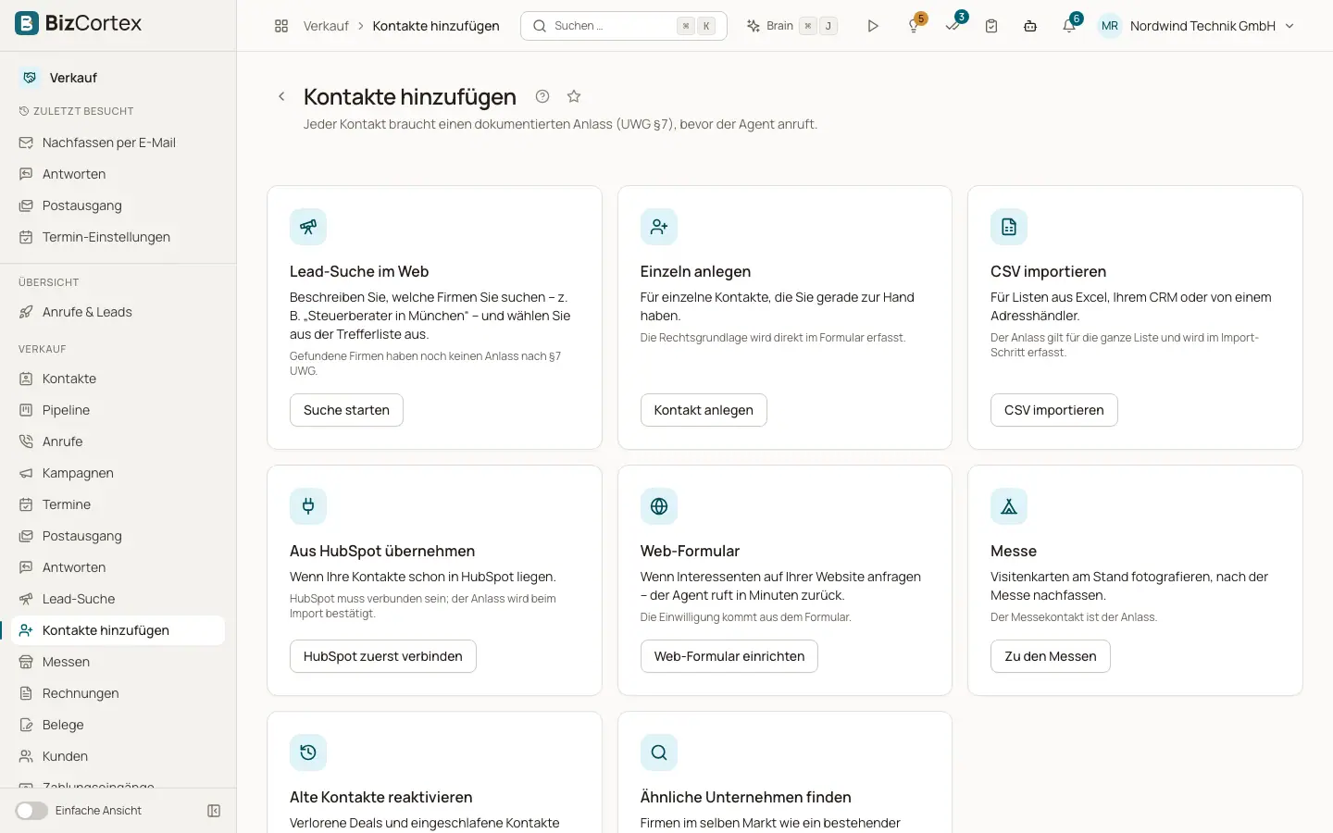This screenshot has width=1333, height=833.
Task: Click the CSV importieren button
Action: 1053,410
